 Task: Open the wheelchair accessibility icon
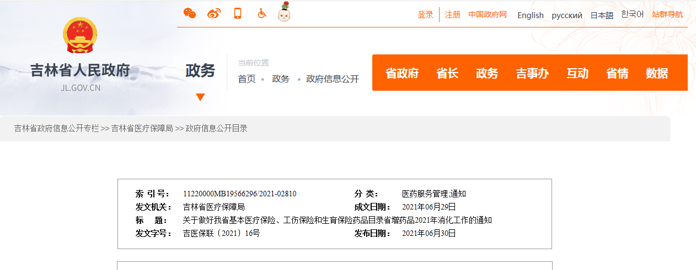click(x=262, y=14)
